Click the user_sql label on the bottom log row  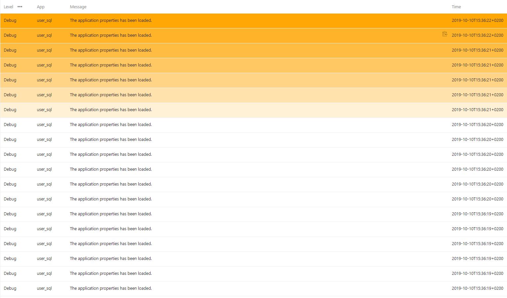click(44, 288)
